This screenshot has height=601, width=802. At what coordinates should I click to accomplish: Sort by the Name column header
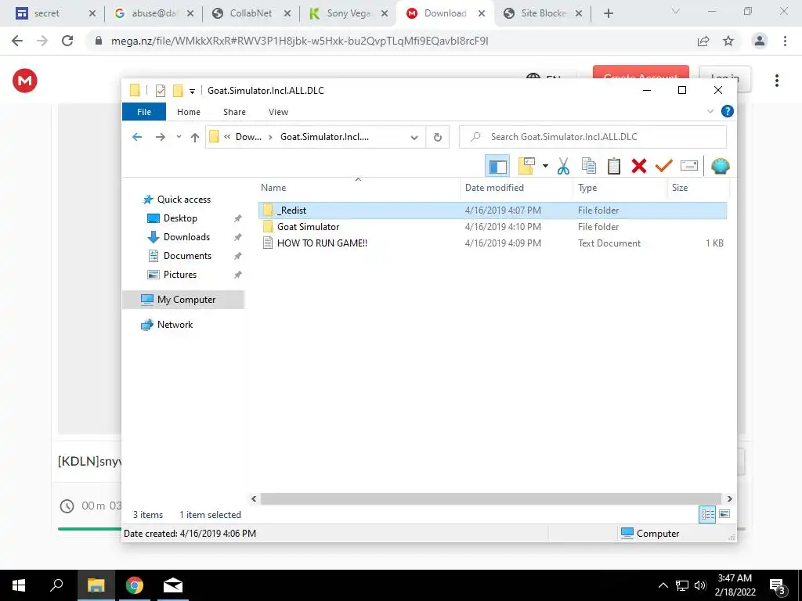point(359,188)
